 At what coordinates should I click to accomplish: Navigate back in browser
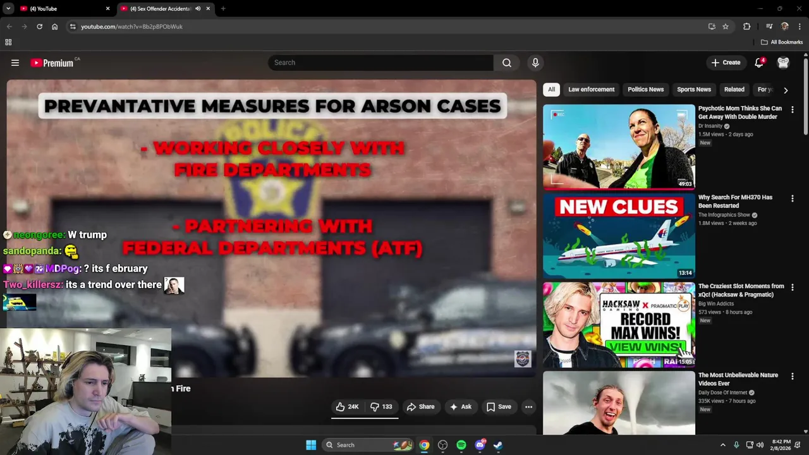(x=9, y=27)
